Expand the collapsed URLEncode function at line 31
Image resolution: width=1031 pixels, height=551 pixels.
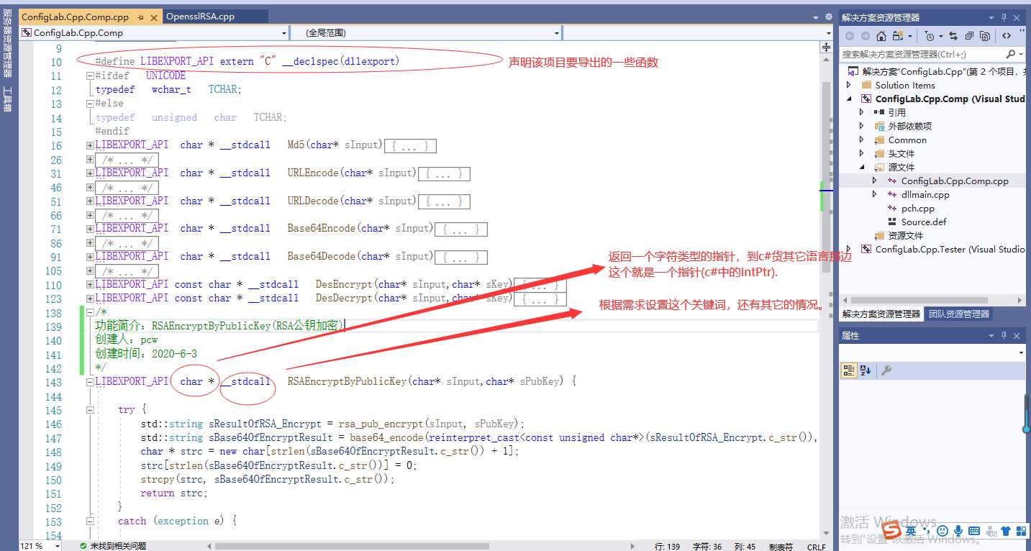point(90,173)
